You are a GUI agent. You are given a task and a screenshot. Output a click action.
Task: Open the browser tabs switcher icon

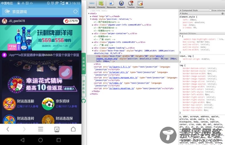[x=57, y=129]
